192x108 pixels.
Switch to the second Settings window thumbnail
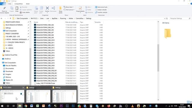pos(38,96)
